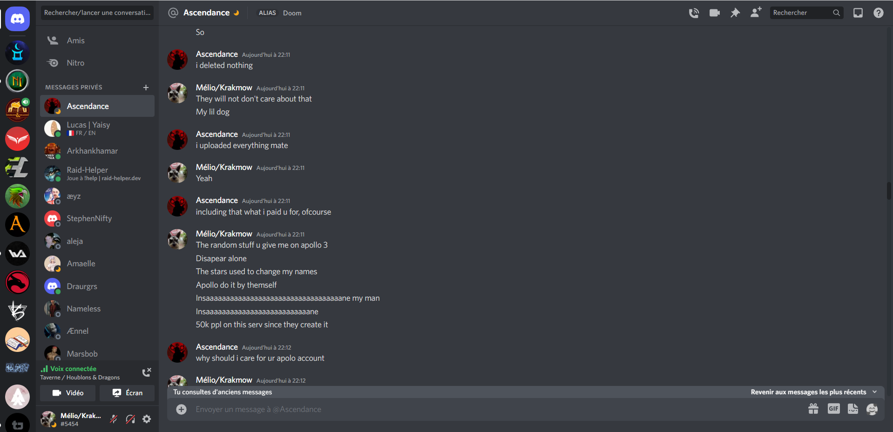Open pinned messages
This screenshot has height=432, width=893.
[x=735, y=13]
